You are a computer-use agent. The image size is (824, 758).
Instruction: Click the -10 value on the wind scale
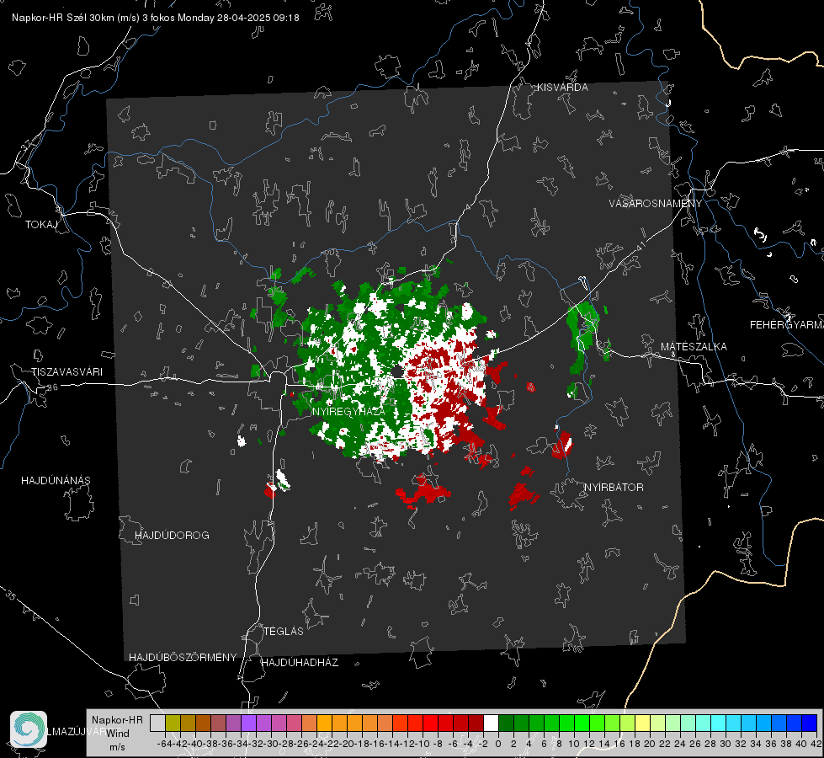point(423,744)
